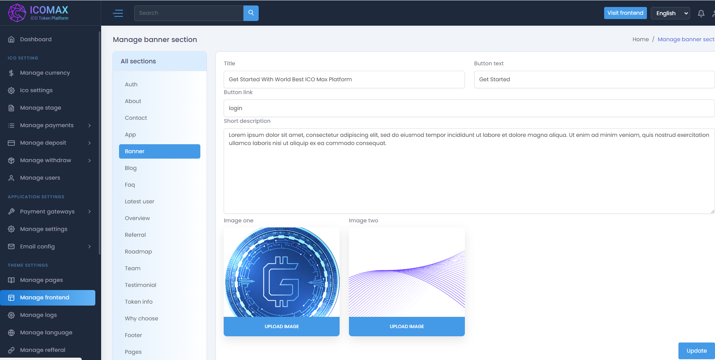Screen dimensions: 715x360
Task: Focus the top Search field
Action: pos(189,13)
